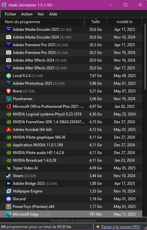
Task: Minimize the Geek Uninstaller window
Action: 111,5
